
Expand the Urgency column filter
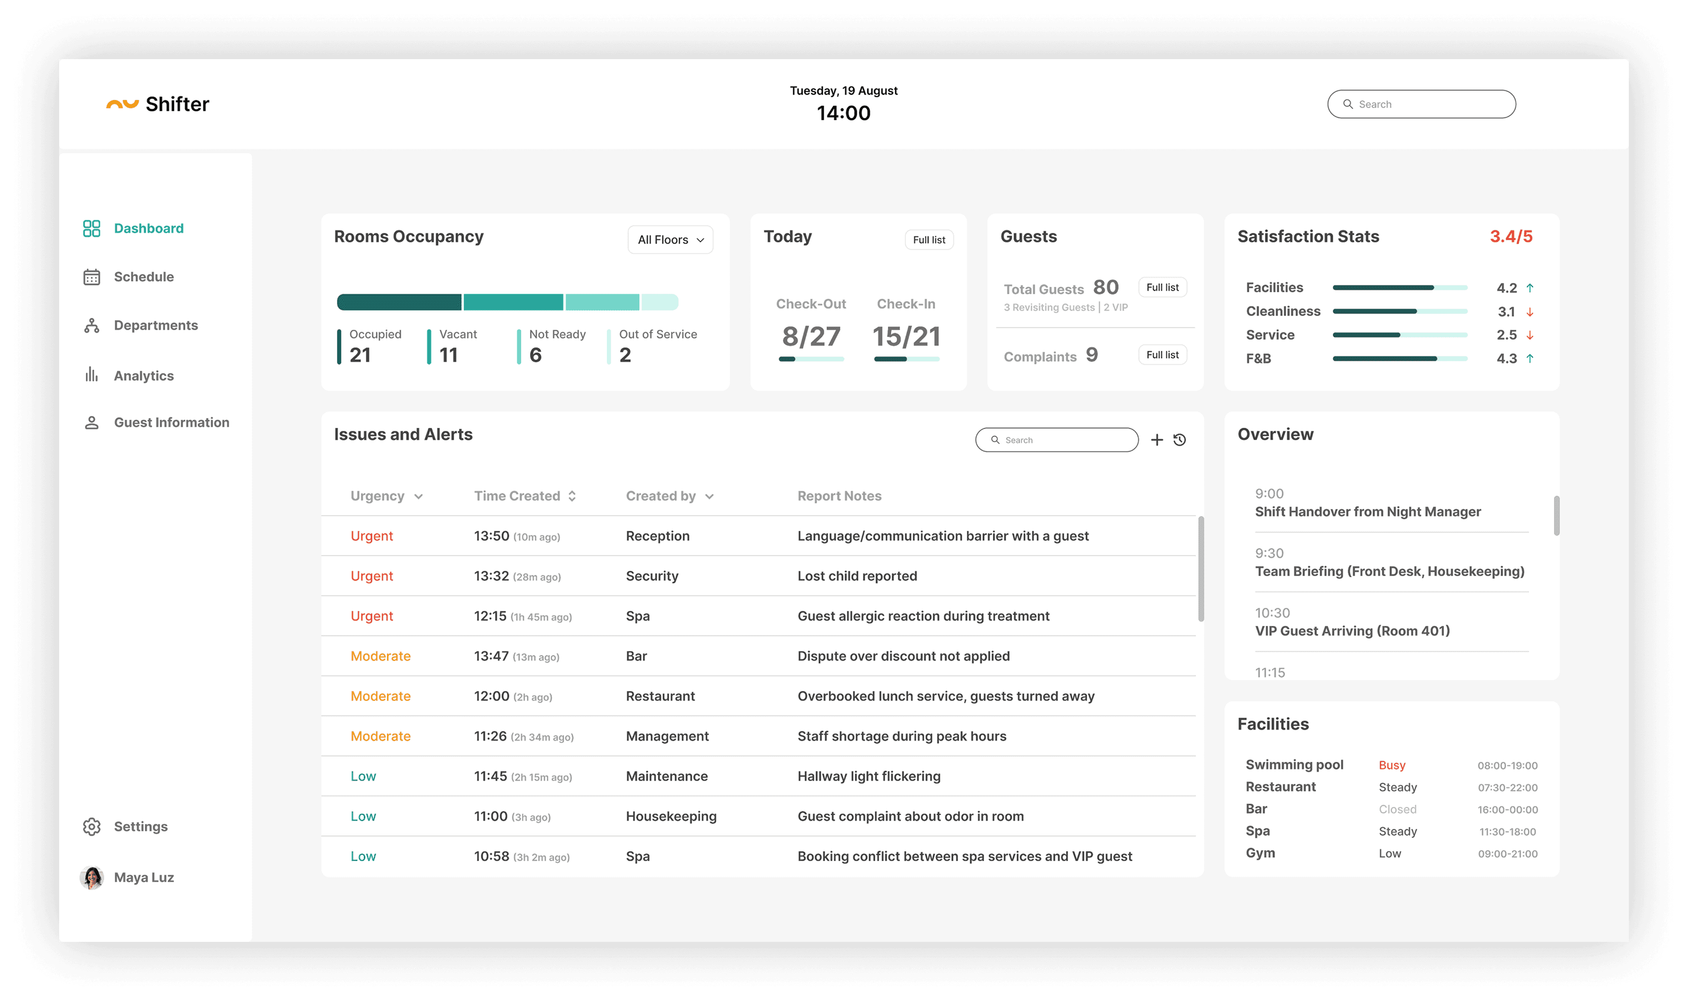pyautogui.click(x=418, y=496)
